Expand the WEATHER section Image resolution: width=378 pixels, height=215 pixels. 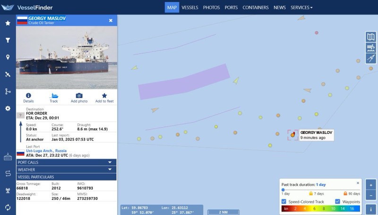pos(66,170)
